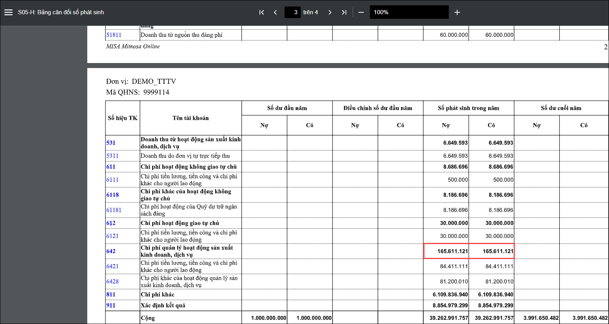This screenshot has width=609, height=324.
Task: Zoom in with the plus button
Action: click(x=457, y=12)
